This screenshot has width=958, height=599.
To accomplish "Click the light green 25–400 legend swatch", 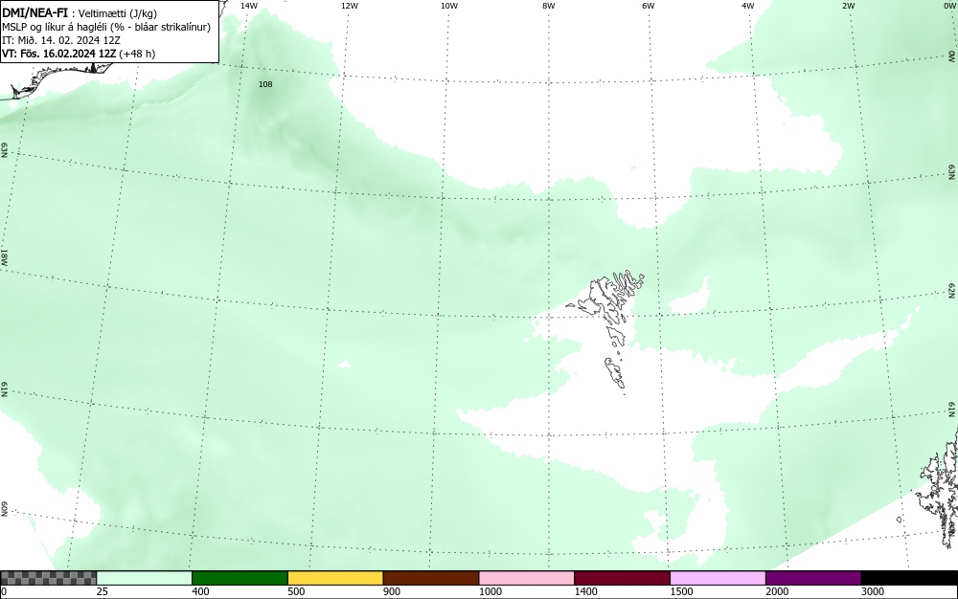I will click(145, 578).
